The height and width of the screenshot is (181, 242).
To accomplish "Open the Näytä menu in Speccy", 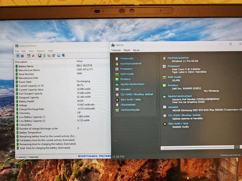I will pos(127,50).
